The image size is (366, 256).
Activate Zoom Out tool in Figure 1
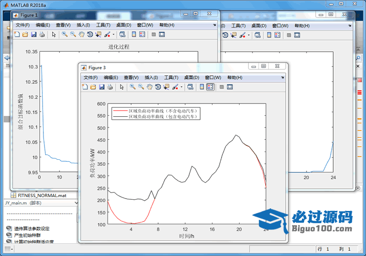(73, 34)
